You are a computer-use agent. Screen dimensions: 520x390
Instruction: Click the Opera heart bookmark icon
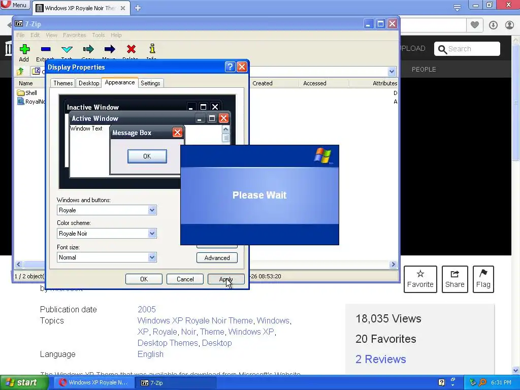(475, 25)
